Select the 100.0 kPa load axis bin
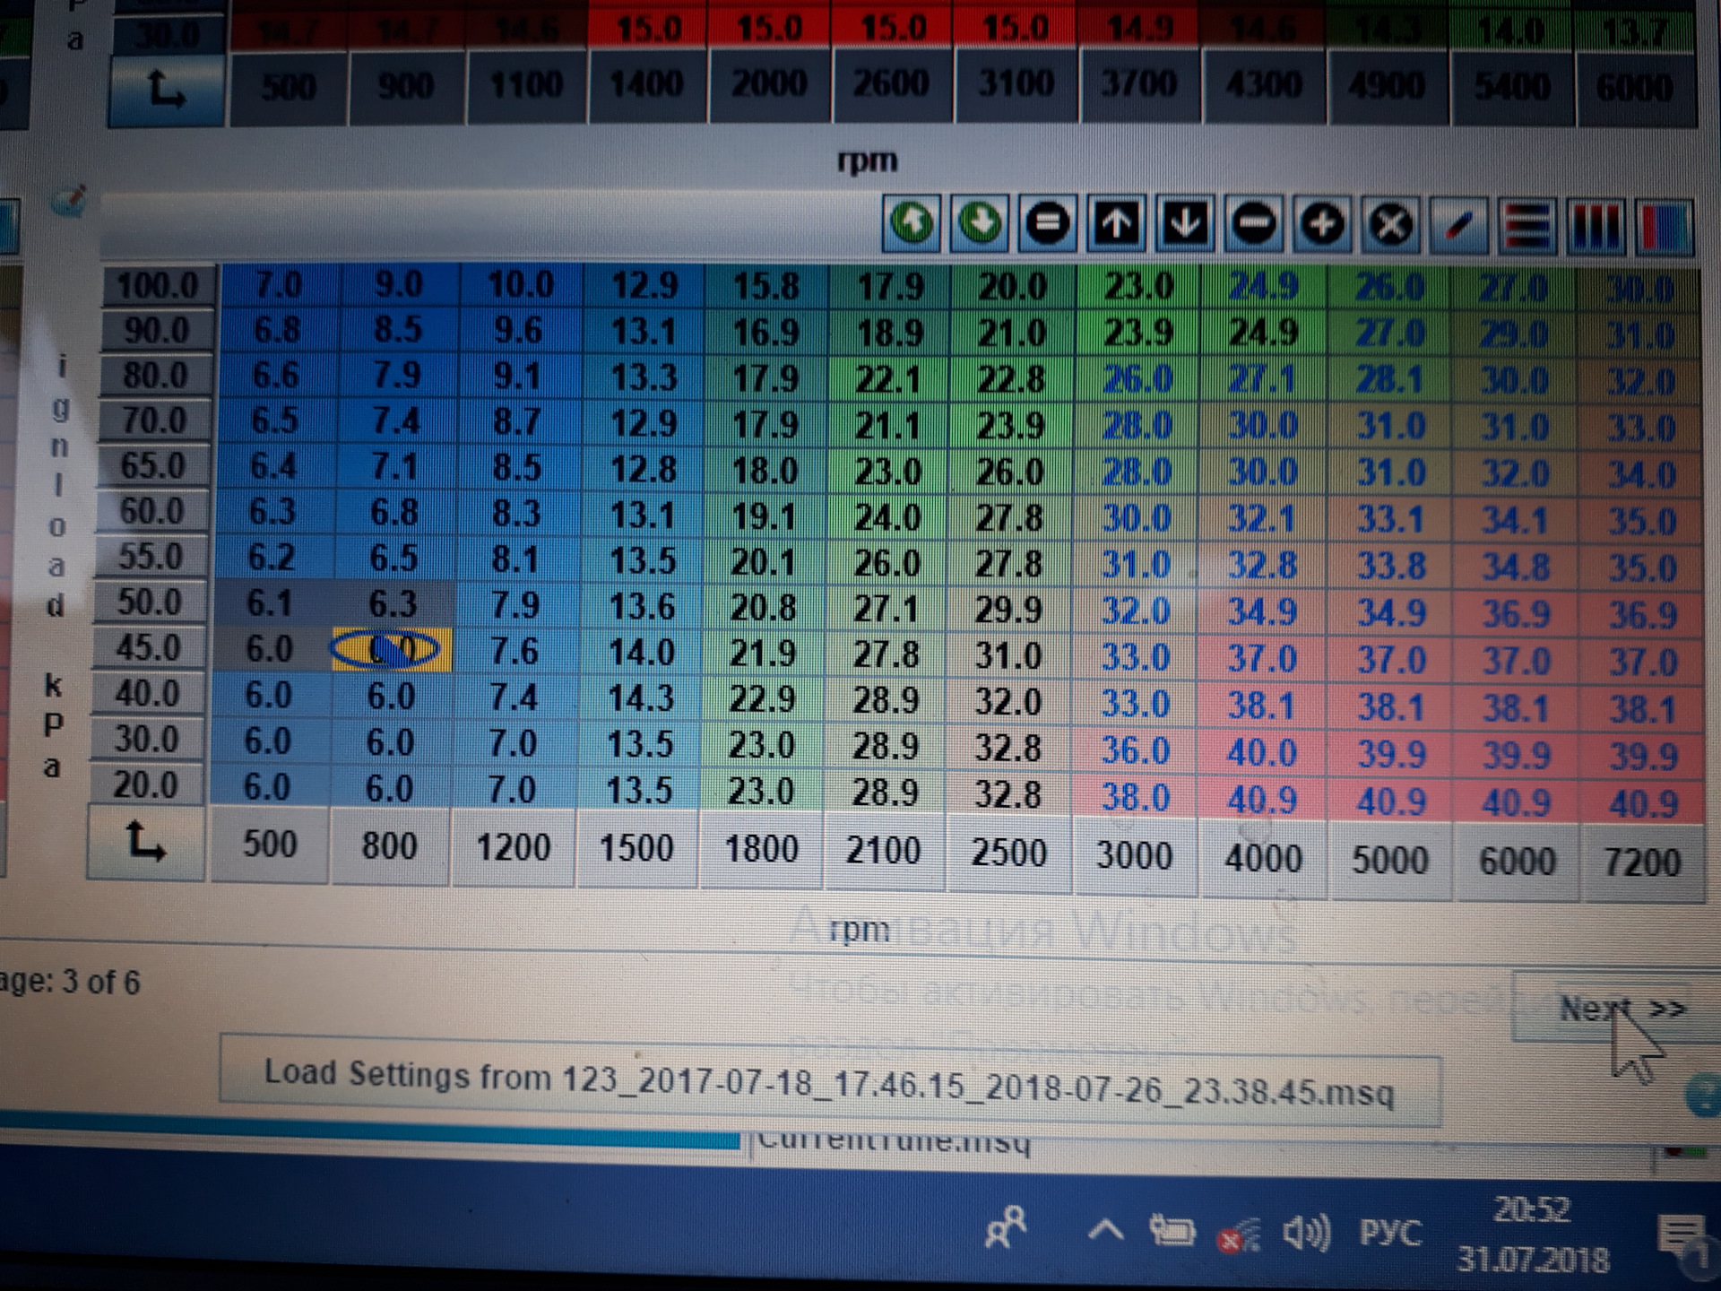Image resolution: width=1721 pixels, height=1291 pixels. click(x=158, y=286)
